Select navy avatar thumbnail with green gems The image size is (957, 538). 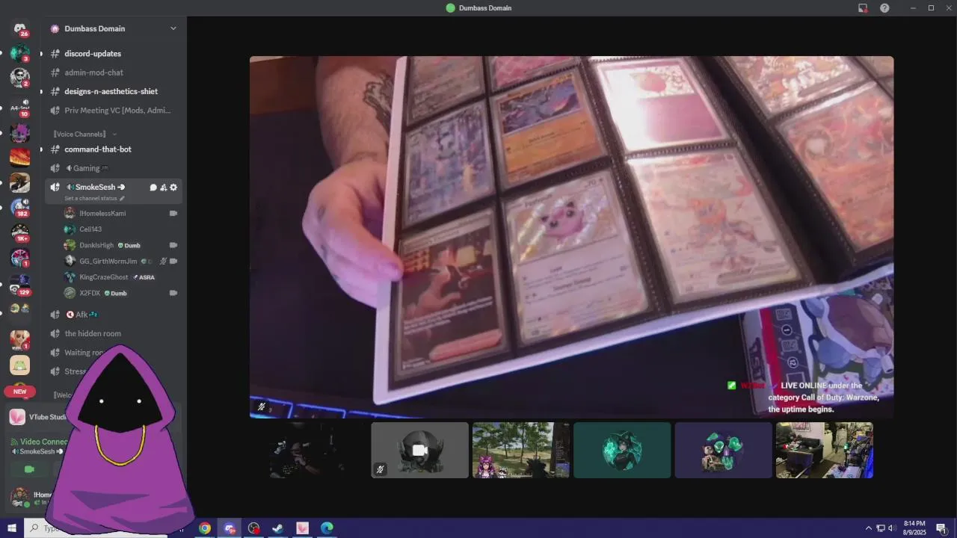(723, 450)
